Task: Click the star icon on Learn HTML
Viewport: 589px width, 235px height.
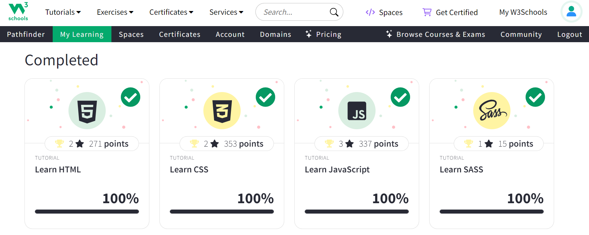Action: pos(80,144)
